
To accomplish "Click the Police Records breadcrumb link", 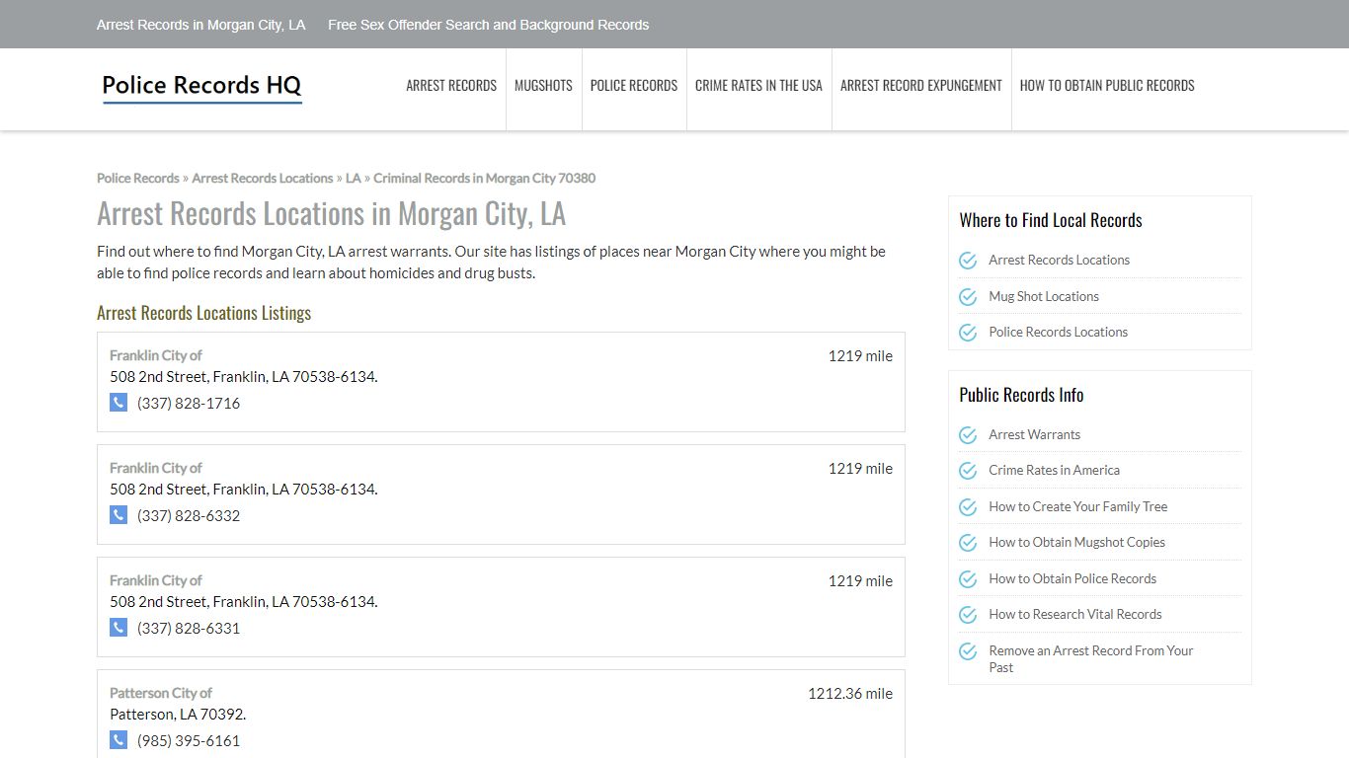I will point(138,179).
